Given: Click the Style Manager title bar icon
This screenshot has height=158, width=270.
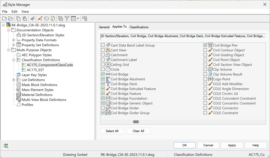Looking at the screenshot, I should pos(5,4).
